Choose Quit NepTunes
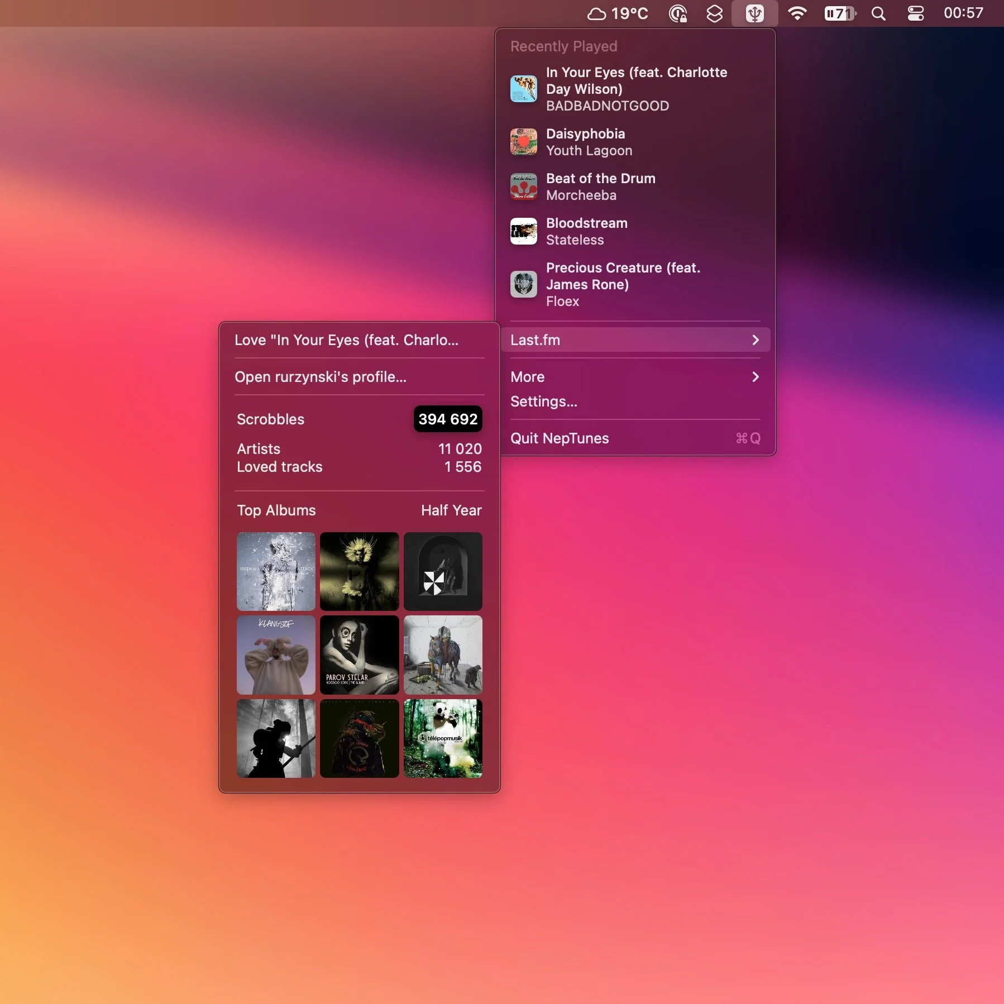 [x=635, y=438]
